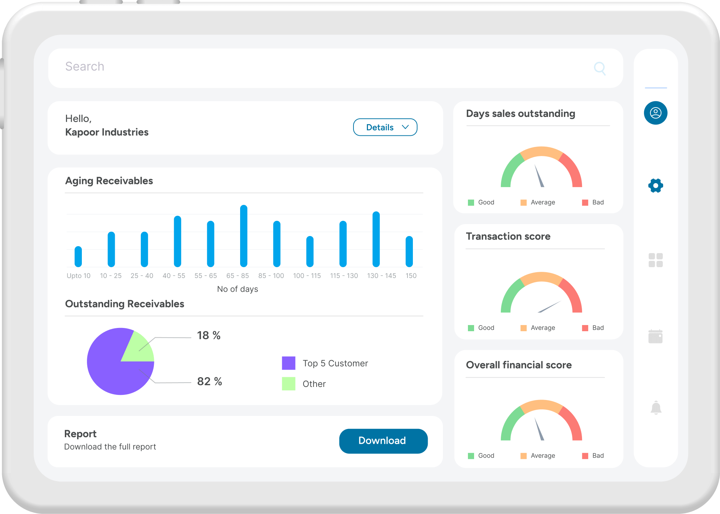This screenshot has height=514, width=720.
Task: Open the calendar icon in sidebar
Action: click(655, 336)
